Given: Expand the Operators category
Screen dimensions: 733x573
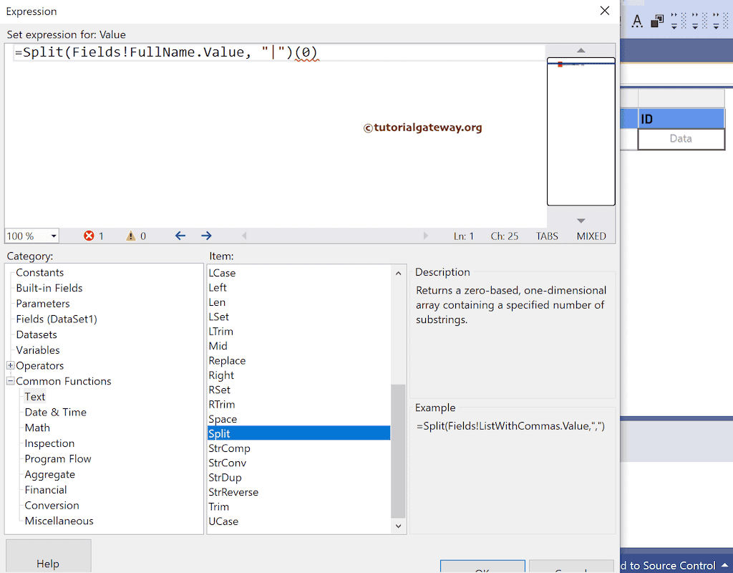Looking at the screenshot, I should click(x=11, y=365).
